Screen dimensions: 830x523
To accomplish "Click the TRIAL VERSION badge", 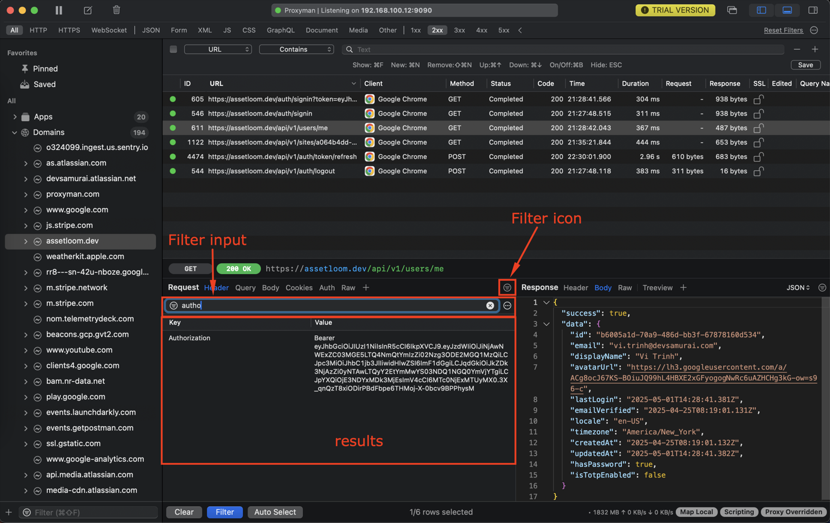I will coord(675,10).
